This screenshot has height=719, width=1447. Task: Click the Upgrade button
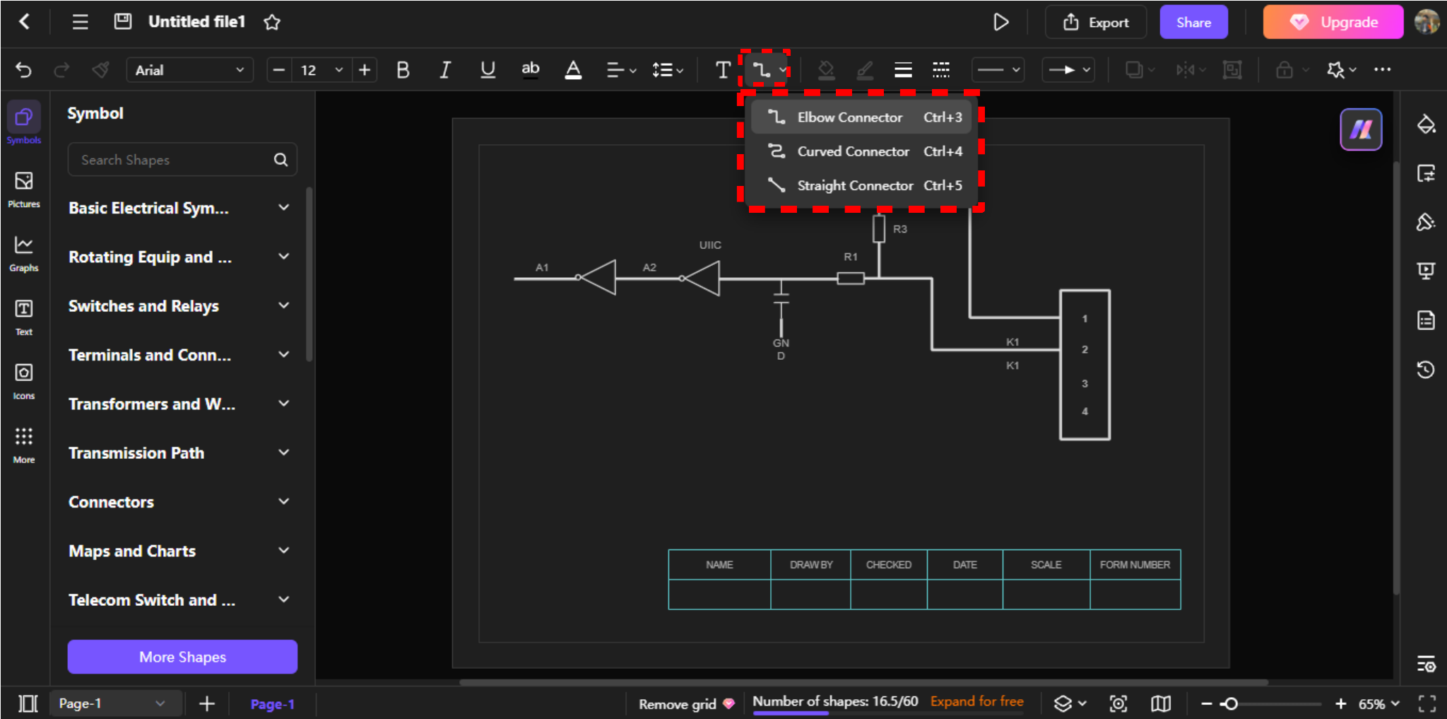(x=1333, y=23)
